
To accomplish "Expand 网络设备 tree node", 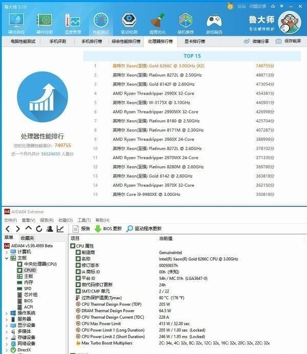I will coord(7,344).
